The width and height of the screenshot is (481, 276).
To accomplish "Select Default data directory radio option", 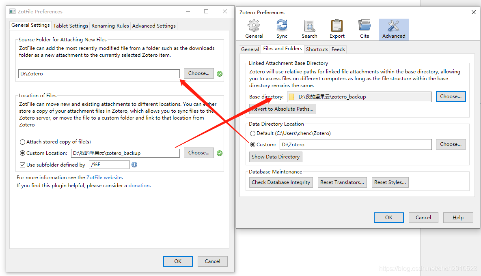I will pos(253,133).
